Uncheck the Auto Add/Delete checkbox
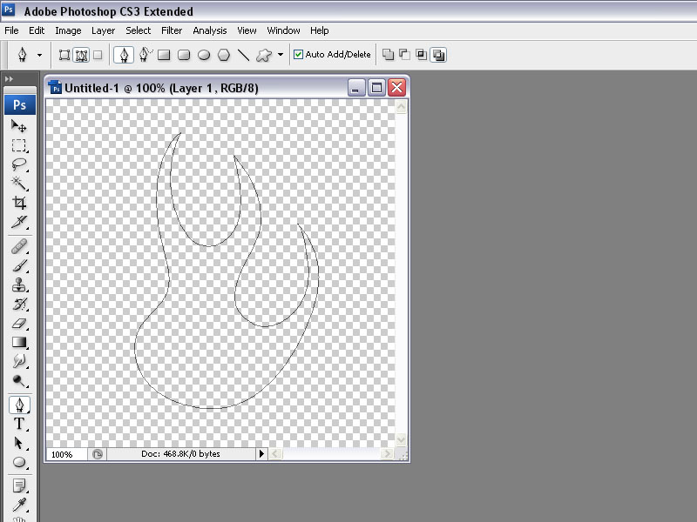Image resolution: width=697 pixels, height=522 pixels. (298, 55)
